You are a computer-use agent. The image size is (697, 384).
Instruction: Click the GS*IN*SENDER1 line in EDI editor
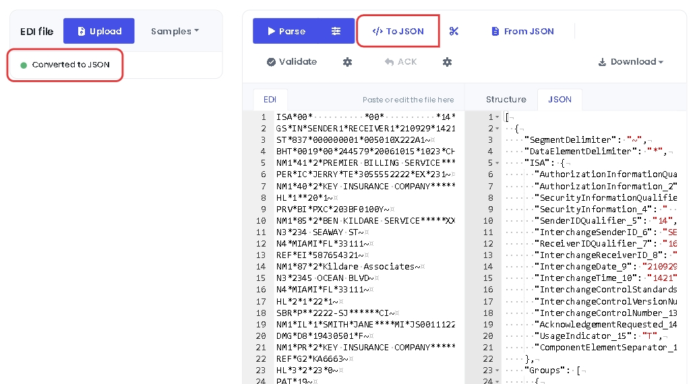point(365,129)
